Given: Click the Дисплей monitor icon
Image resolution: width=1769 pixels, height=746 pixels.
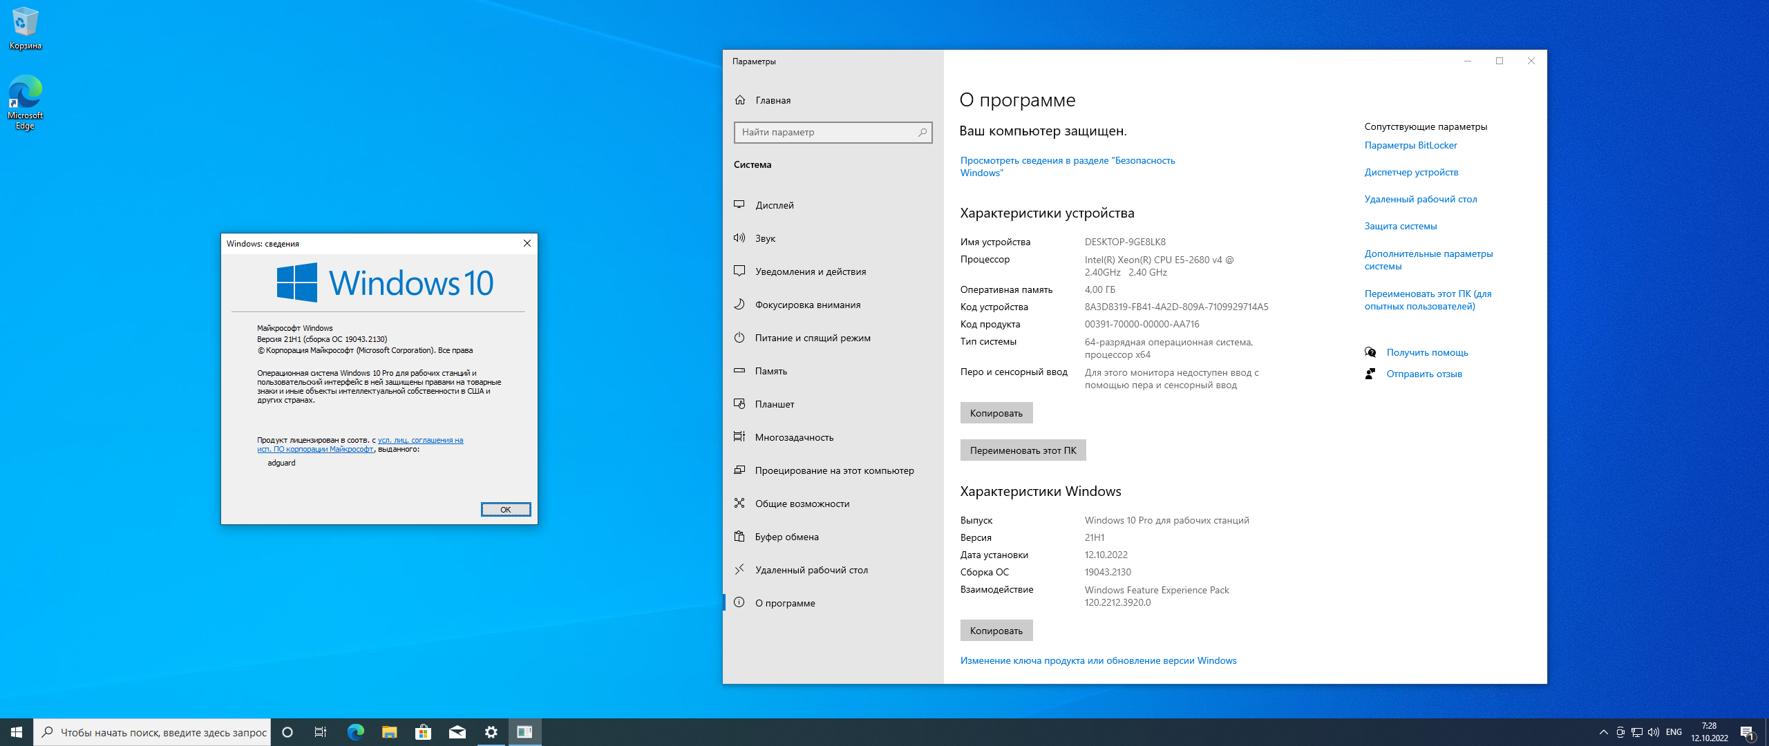Looking at the screenshot, I should coord(739,205).
